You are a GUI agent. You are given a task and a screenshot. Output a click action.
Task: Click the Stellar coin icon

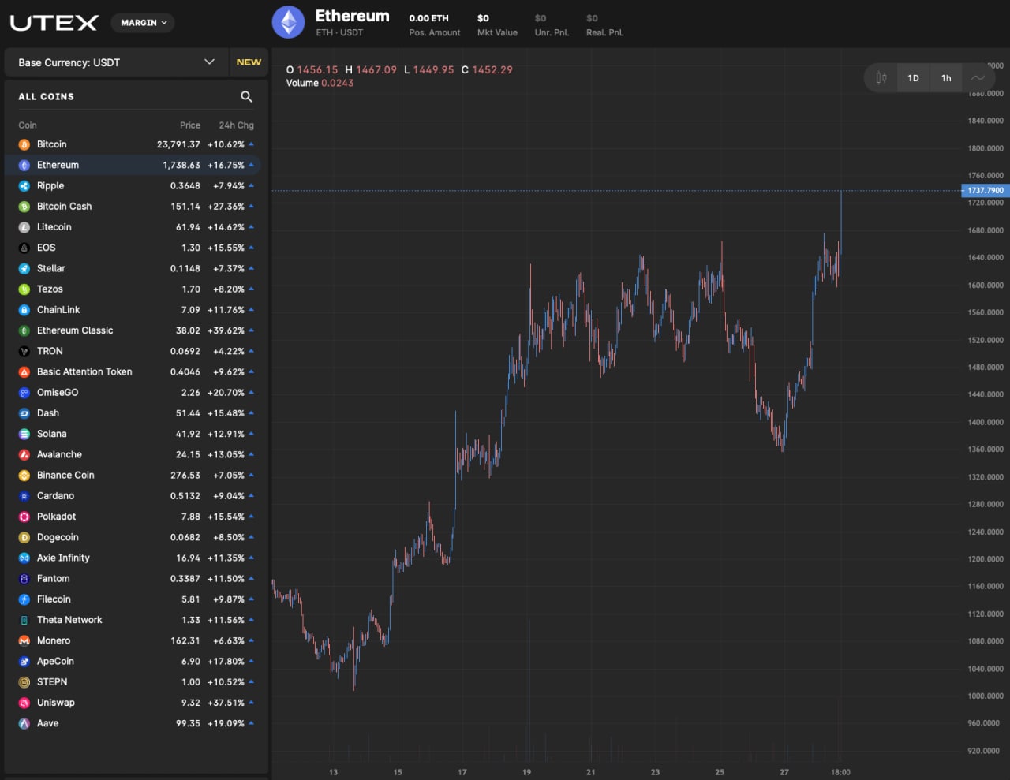pos(24,269)
